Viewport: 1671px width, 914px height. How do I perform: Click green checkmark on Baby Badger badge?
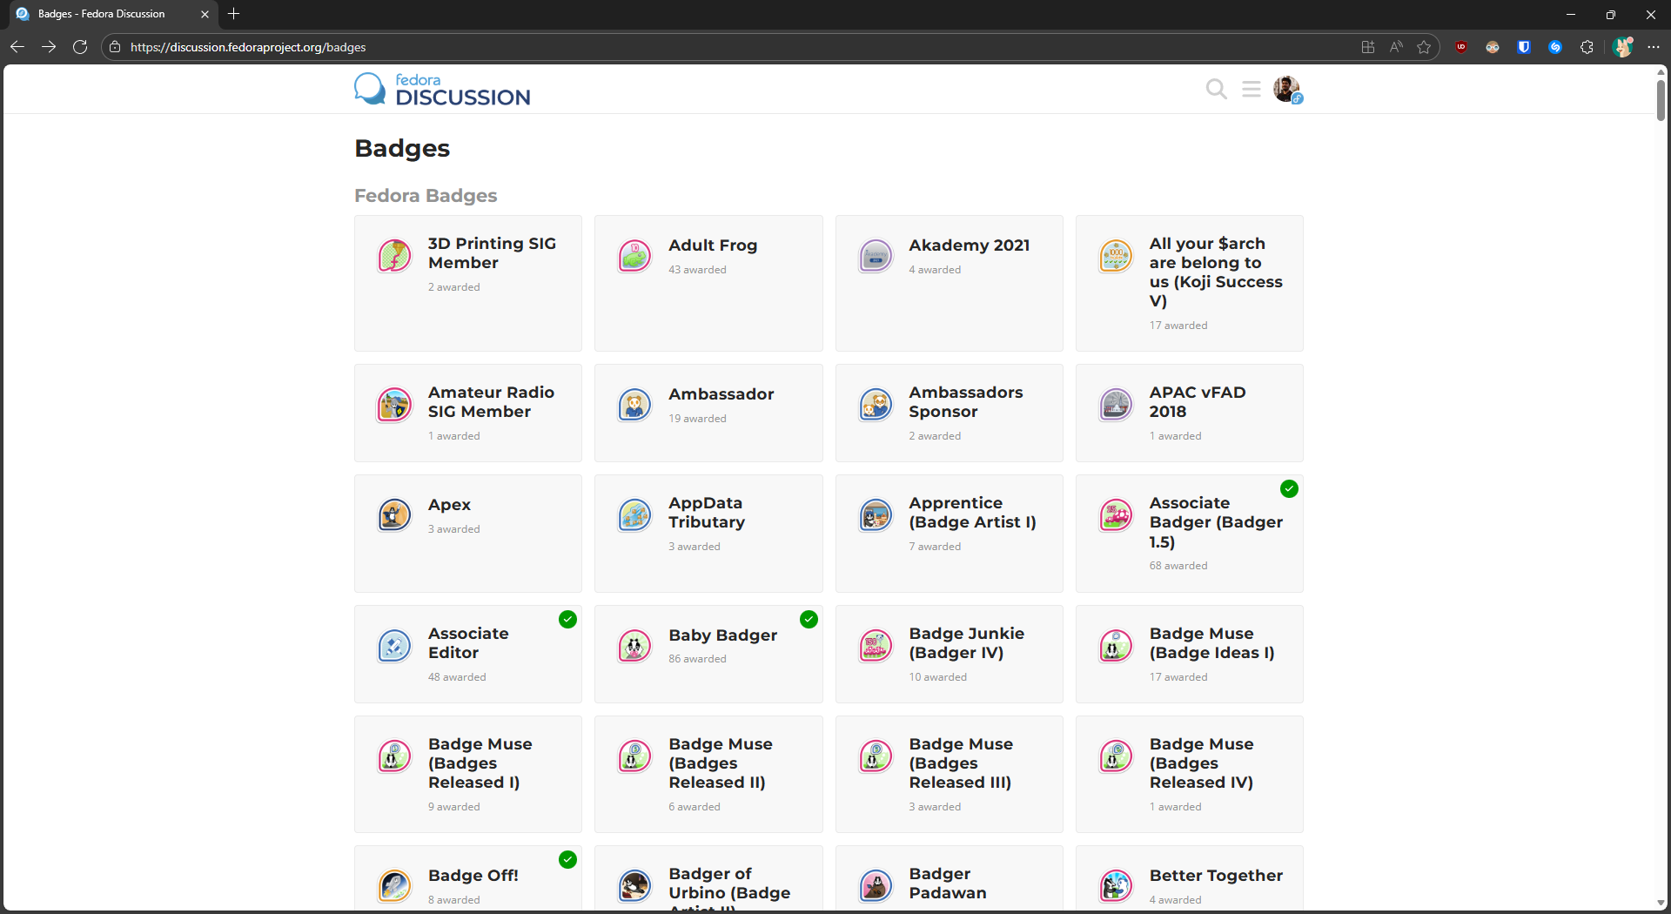809,620
